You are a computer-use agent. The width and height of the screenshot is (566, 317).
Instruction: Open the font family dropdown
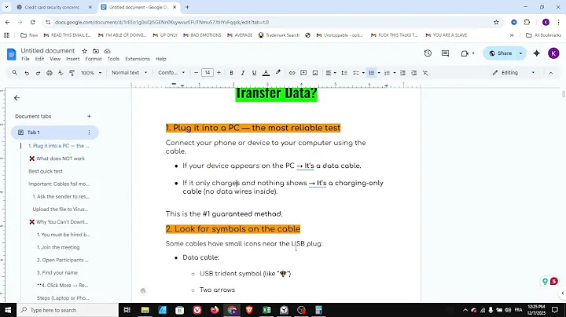(x=171, y=73)
